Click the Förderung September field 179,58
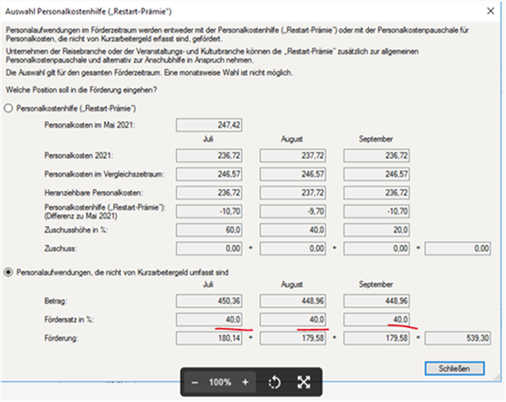The width and height of the screenshot is (506, 402). click(x=376, y=338)
